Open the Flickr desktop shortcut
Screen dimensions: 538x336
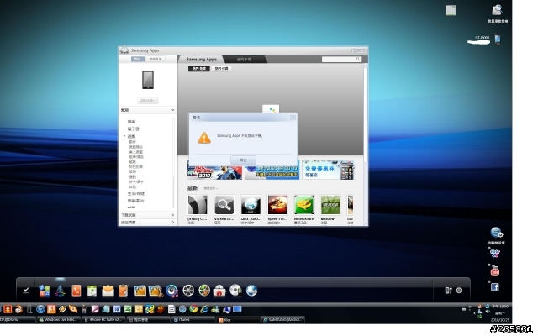(x=495, y=254)
